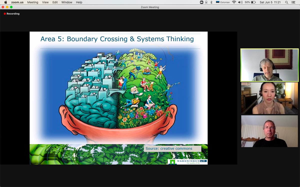The height and width of the screenshot is (187, 300).
Task: Click the Zoom Meeting window title
Action: [150, 7]
